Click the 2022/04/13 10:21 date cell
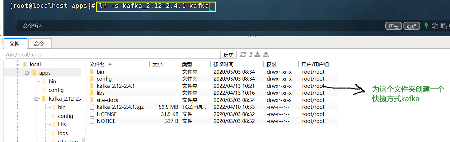 click(234, 86)
